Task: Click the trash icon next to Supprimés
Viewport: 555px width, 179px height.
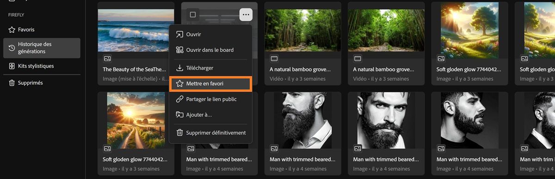Action: [x=12, y=83]
